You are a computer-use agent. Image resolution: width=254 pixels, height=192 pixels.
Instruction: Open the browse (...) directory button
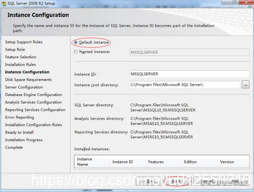(x=246, y=85)
